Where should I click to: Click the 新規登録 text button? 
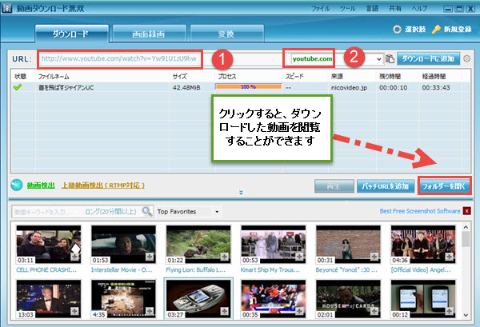(x=458, y=30)
